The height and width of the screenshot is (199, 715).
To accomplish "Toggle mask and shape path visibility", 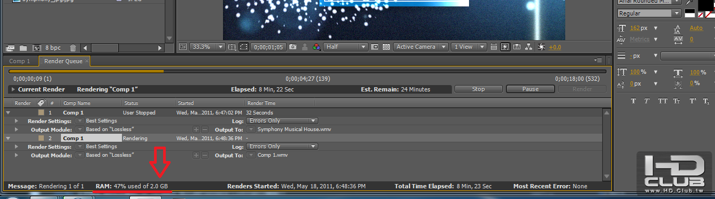I will coord(244,47).
